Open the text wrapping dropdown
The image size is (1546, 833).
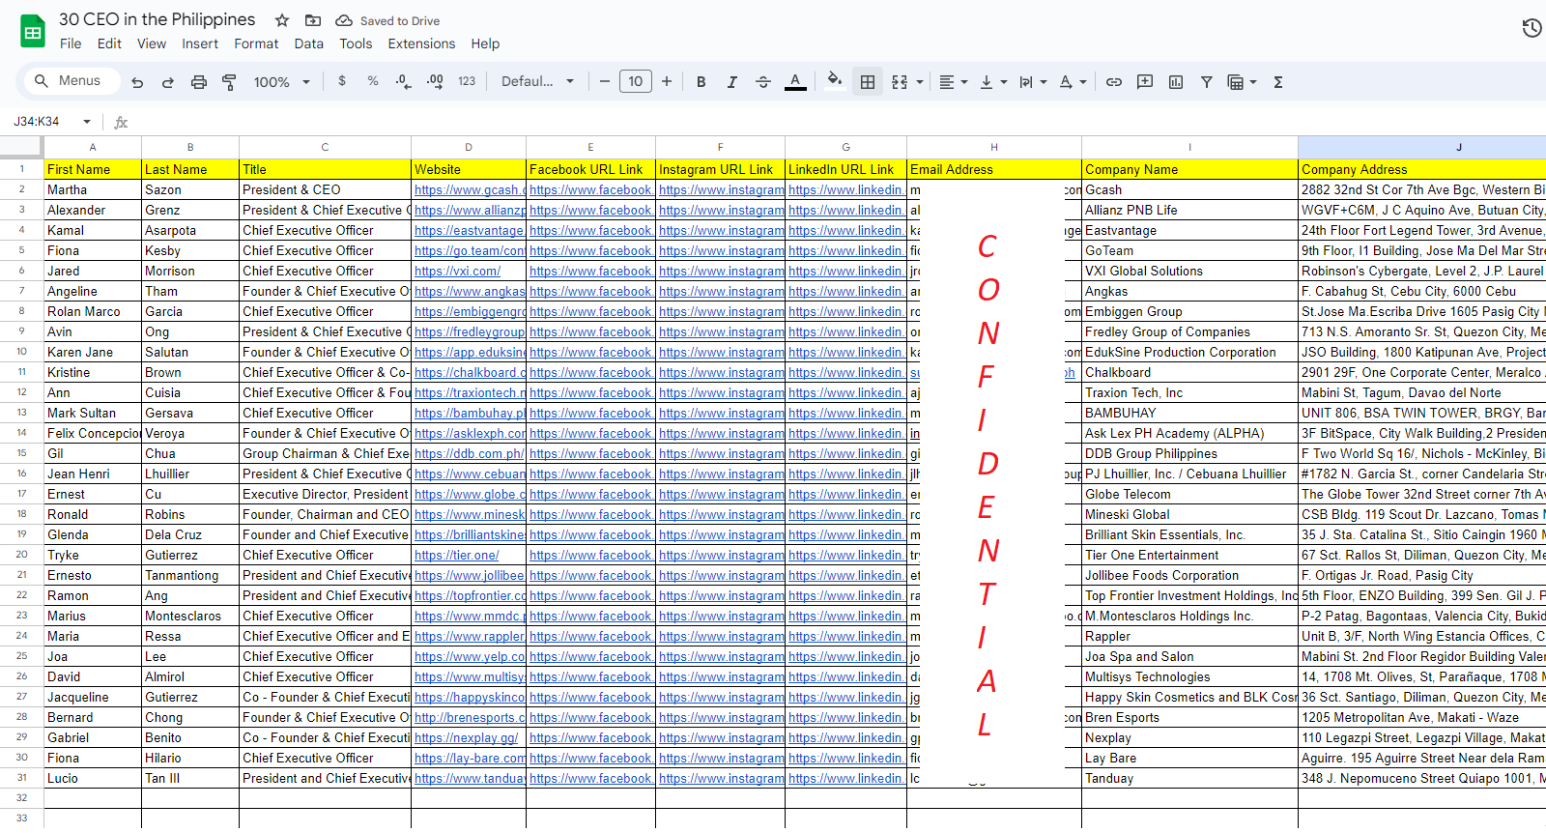(1033, 82)
